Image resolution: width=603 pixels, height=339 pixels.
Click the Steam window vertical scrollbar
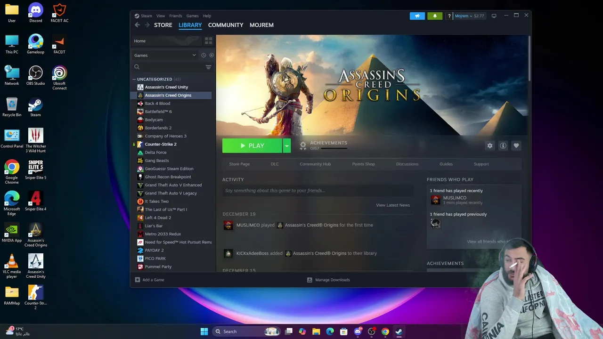tap(529, 57)
